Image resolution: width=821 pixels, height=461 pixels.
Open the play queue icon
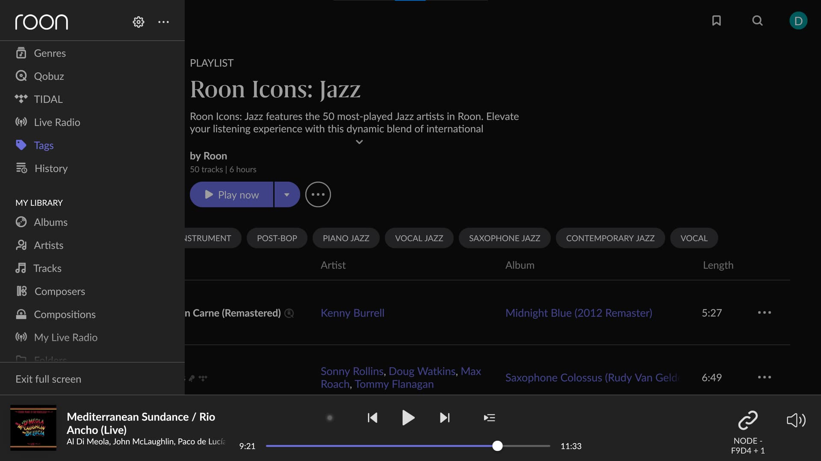click(x=489, y=417)
